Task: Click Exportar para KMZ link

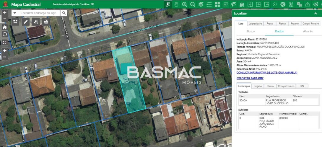Action: pos(250,78)
